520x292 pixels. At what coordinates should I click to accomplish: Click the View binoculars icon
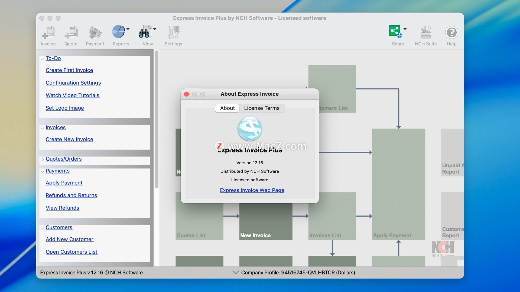pyautogui.click(x=145, y=32)
